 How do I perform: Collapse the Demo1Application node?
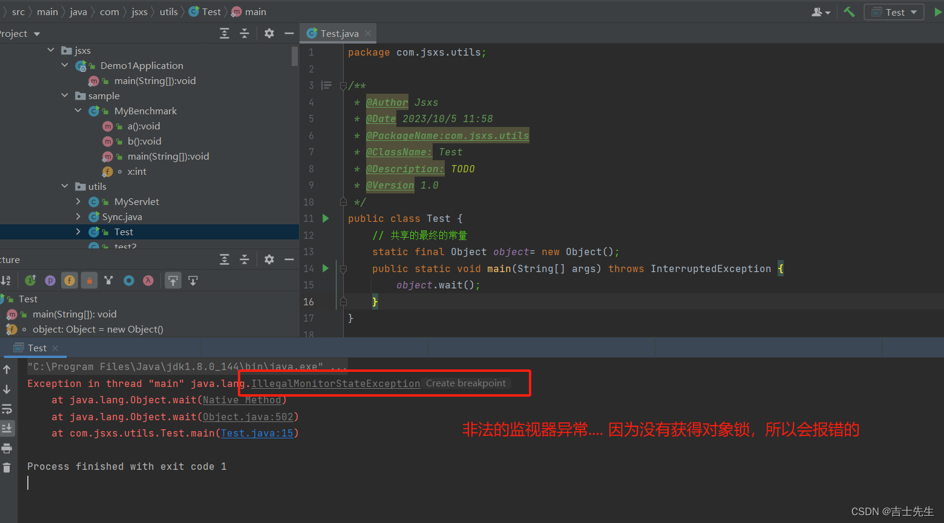coord(65,65)
